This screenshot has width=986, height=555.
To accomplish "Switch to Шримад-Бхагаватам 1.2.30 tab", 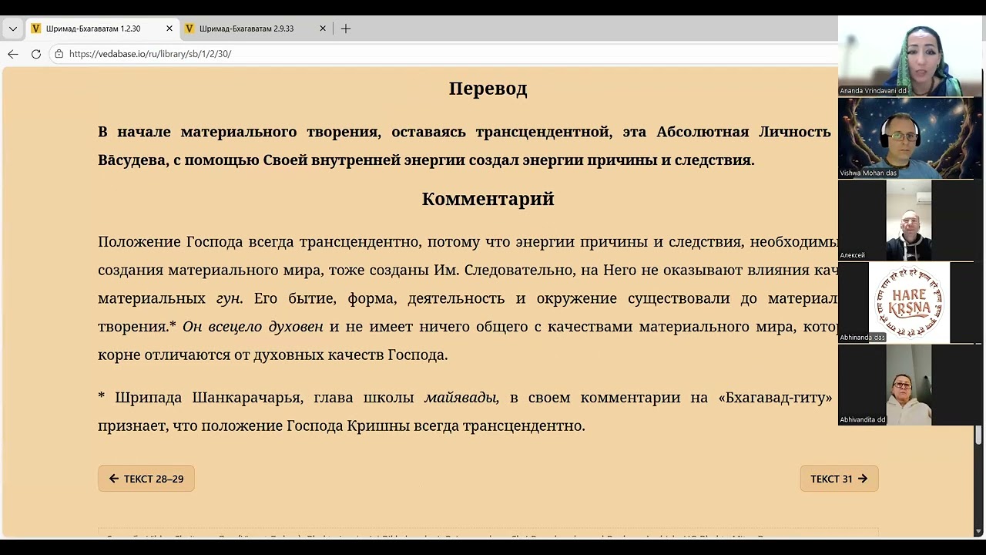I will click(x=102, y=29).
